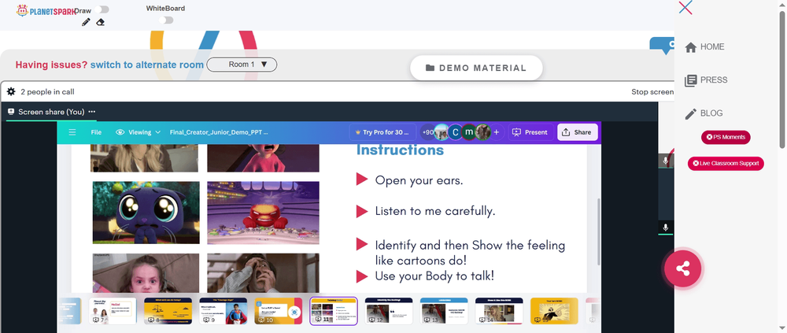Click Stop screen share
Image resolution: width=787 pixels, height=333 pixels.
652,92
